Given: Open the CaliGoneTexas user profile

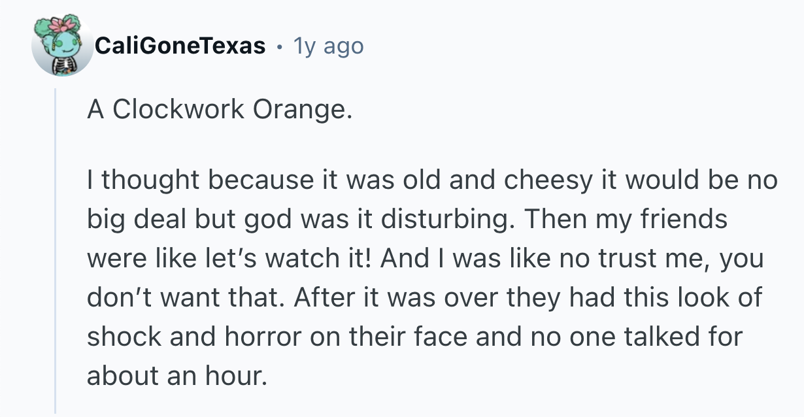Looking at the screenshot, I should point(180,46).
